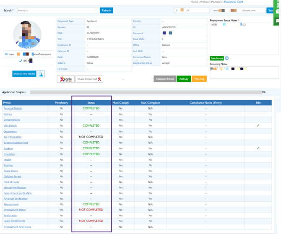Click the green Add Log button
The image size is (281, 234).
[184, 79]
